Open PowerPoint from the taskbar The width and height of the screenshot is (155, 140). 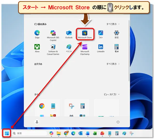(102, 133)
